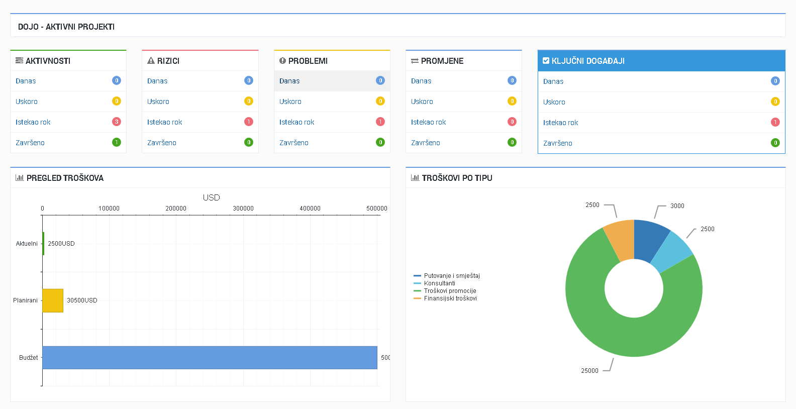Screen dimensions: 796x409
Task: Click the Ključni događaji checkmark icon
Action: point(546,61)
